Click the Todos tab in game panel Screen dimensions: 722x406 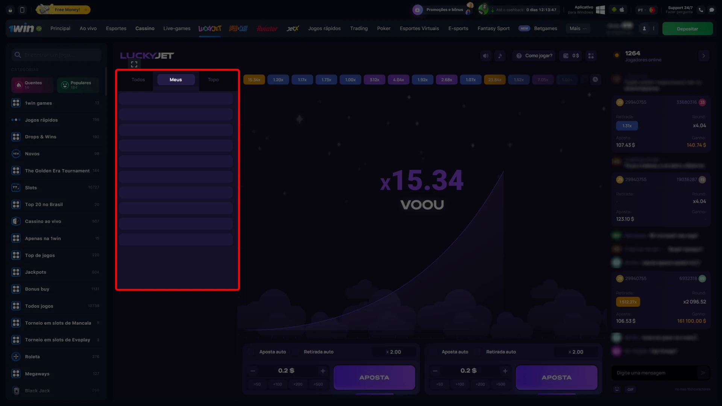tap(138, 79)
